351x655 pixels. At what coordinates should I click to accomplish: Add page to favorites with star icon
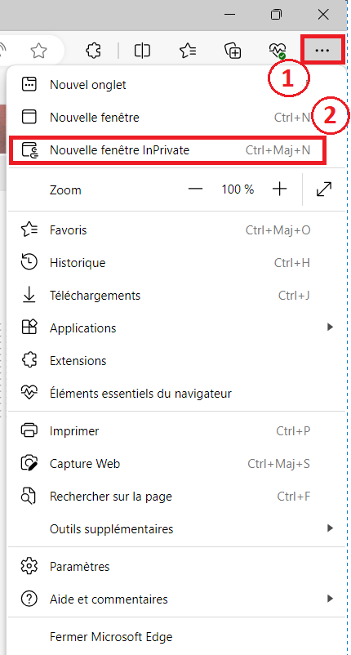(x=39, y=51)
